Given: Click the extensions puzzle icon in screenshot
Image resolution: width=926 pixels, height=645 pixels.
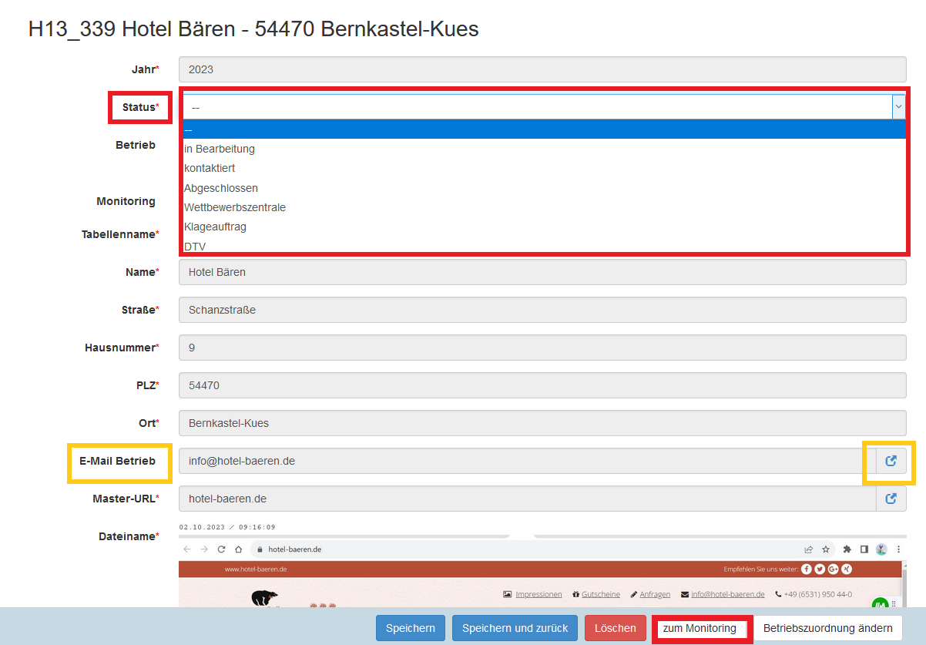Looking at the screenshot, I should tap(847, 549).
